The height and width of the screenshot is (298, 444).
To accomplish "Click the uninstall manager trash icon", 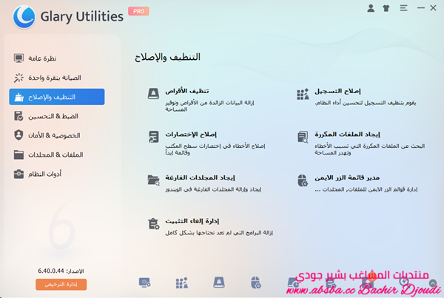I will pos(153,223).
